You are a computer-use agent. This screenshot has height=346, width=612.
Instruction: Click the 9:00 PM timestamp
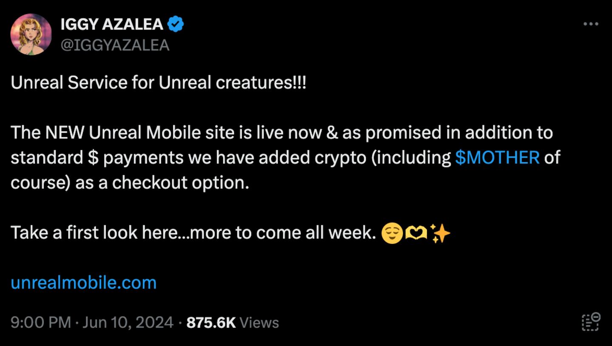[x=41, y=322]
